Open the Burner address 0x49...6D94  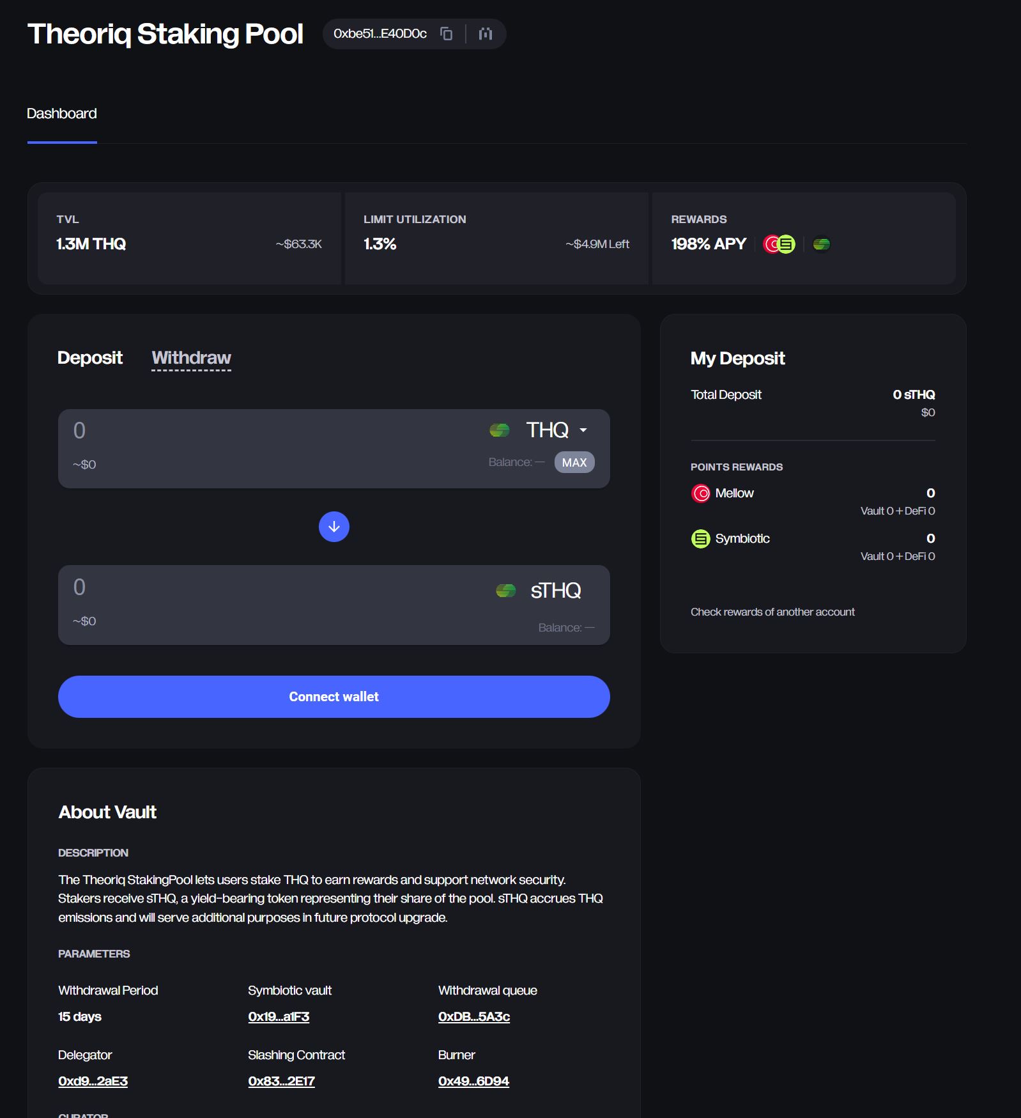[473, 1081]
